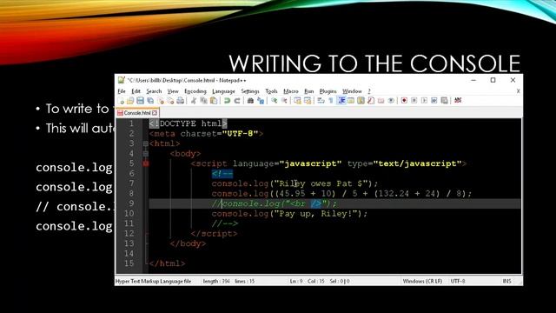Cut selection with the scissors icon
The image size is (556, 313).
pos(194,101)
